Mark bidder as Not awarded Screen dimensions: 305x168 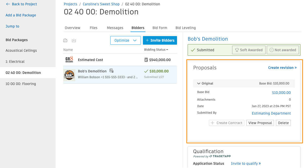tap(283, 50)
